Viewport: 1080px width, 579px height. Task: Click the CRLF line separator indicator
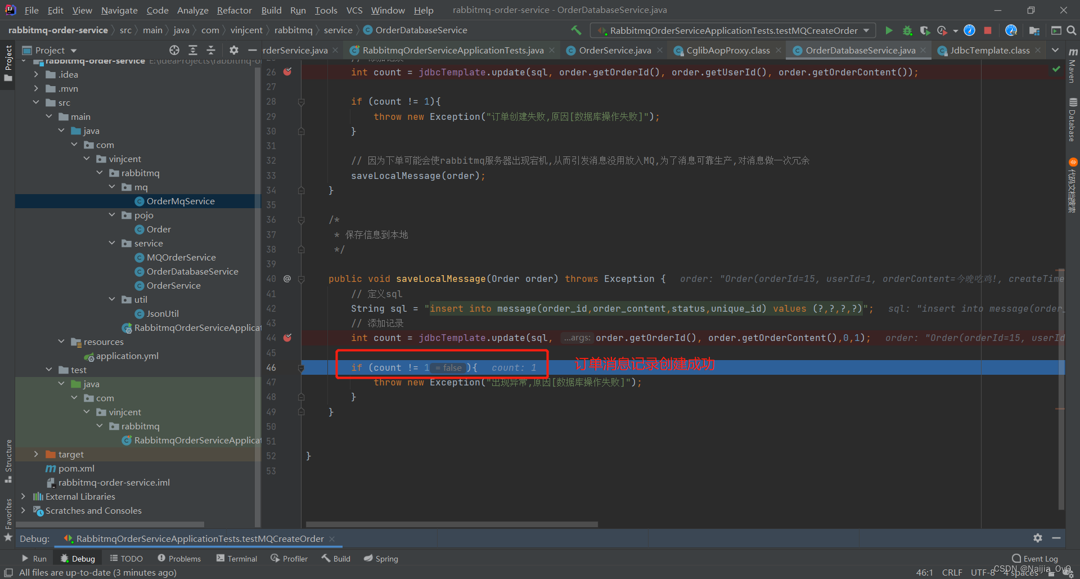pyautogui.click(x=952, y=572)
